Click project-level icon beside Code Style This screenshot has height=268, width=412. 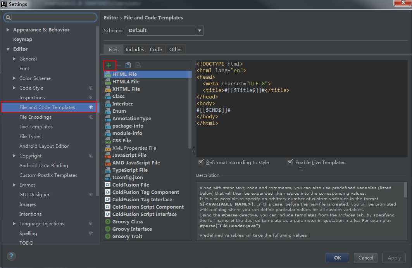[91, 88]
